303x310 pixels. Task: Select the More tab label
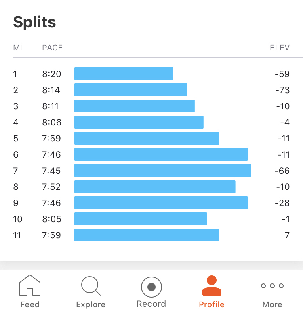click(x=272, y=304)
